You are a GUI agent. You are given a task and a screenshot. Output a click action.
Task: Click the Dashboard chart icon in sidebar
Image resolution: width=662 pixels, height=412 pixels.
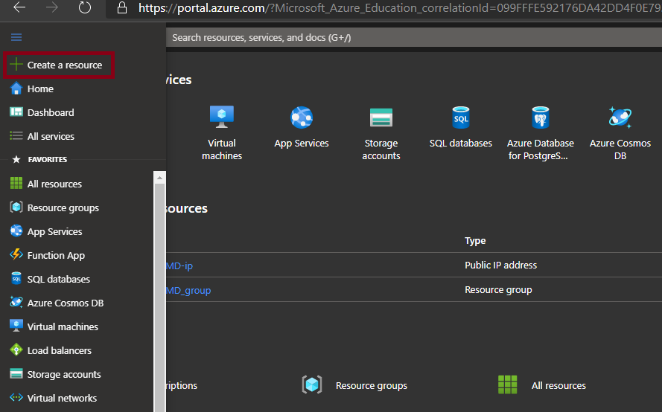16,112
